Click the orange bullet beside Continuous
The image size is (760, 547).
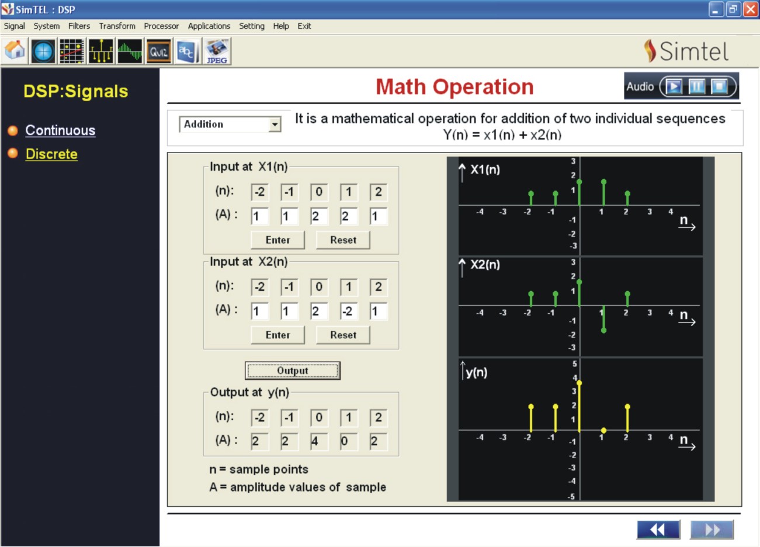tap(13, 131)
